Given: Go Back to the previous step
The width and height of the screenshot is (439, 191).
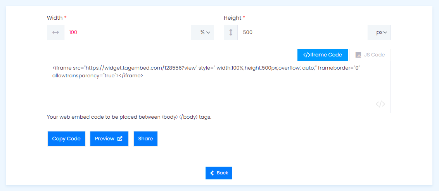Looking at the screenshot, I should tap(219, 173).
